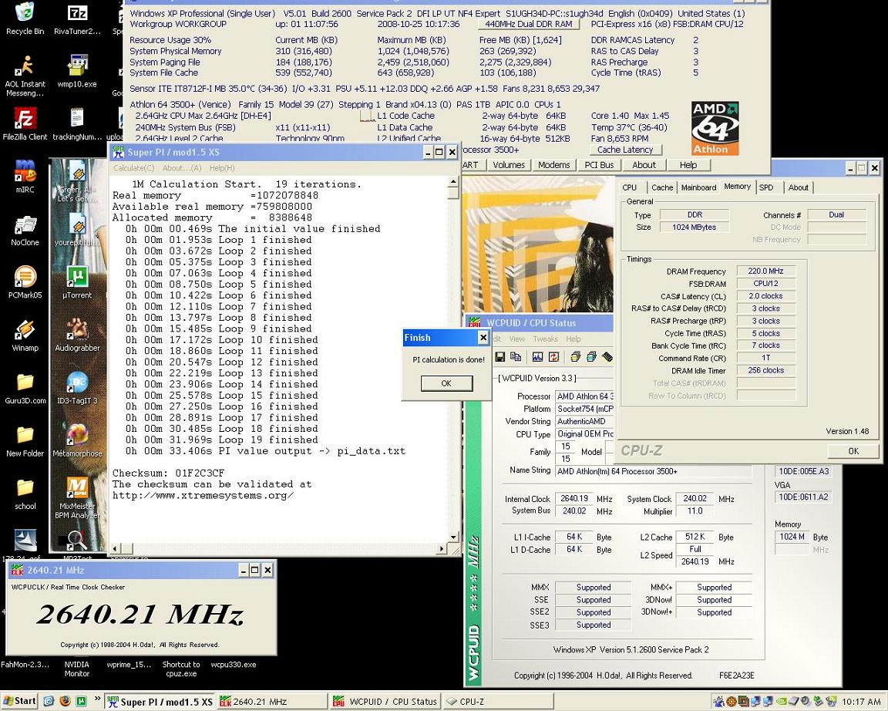Open AOL Instant Messenger shortcut
Viewport: 888px width, 711px height.
tap(25, 76)
